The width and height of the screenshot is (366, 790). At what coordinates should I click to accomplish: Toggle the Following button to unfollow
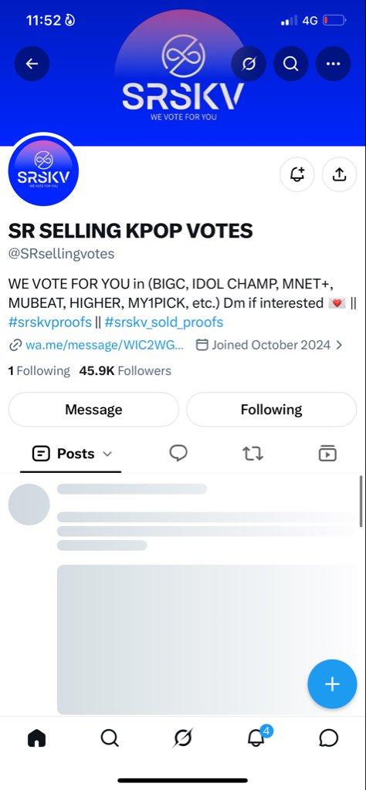point(271,410)
